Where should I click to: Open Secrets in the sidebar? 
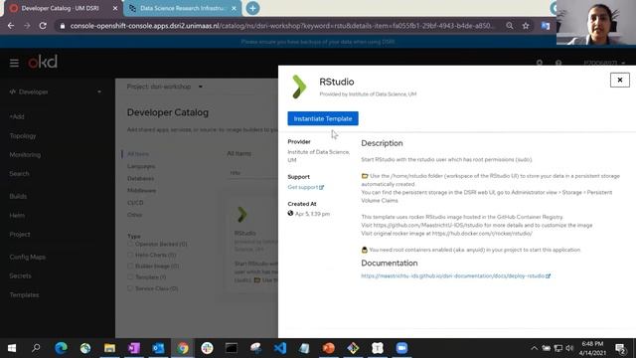(20, 276)
